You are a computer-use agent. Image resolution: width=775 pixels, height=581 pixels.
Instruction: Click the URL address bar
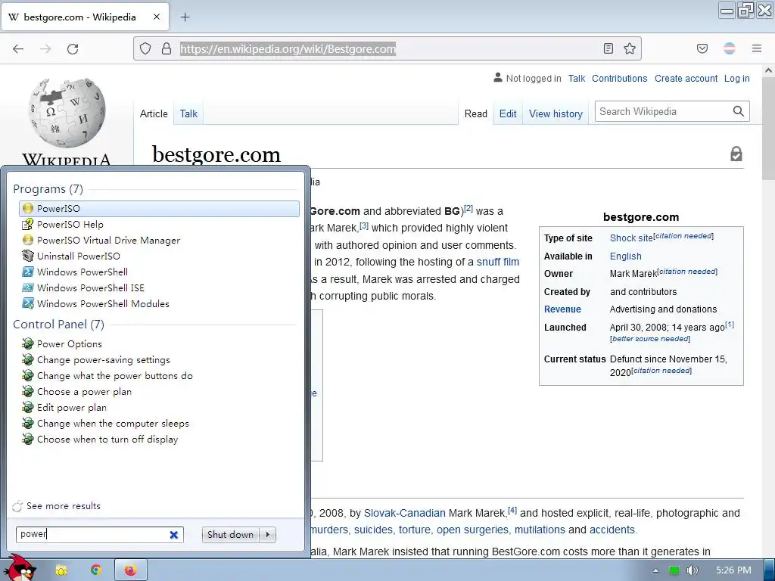(387, 48)
